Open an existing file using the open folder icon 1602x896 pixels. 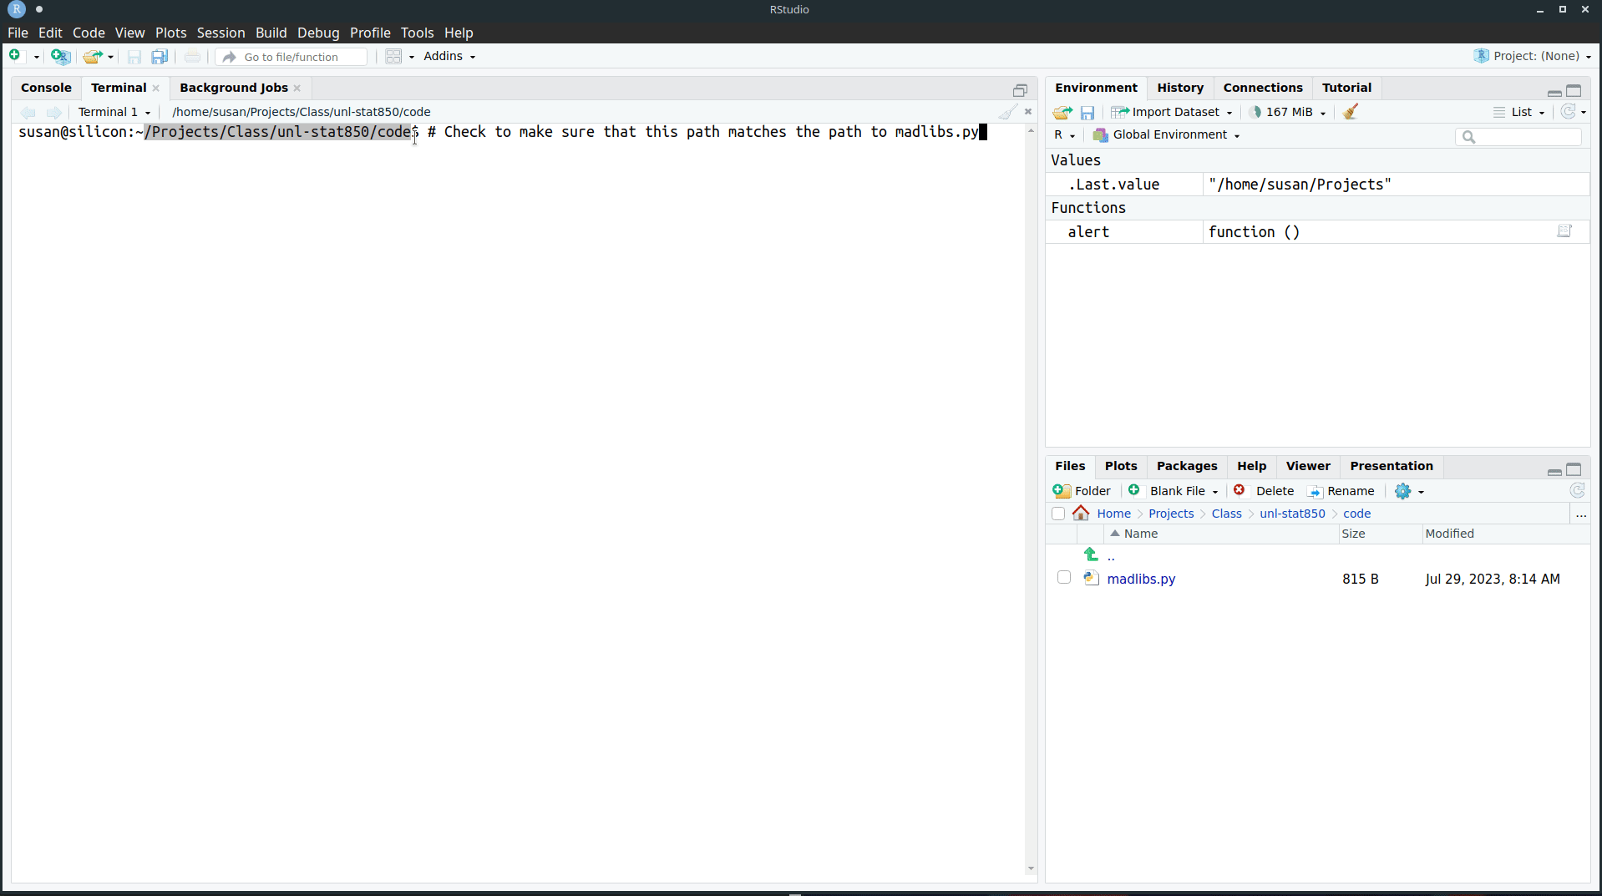click(x=92, y=56)
